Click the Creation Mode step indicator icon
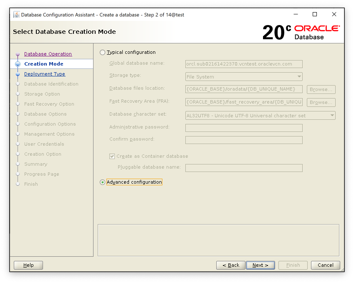The height and width of the screenshot is (283, 354). point(18,64)
